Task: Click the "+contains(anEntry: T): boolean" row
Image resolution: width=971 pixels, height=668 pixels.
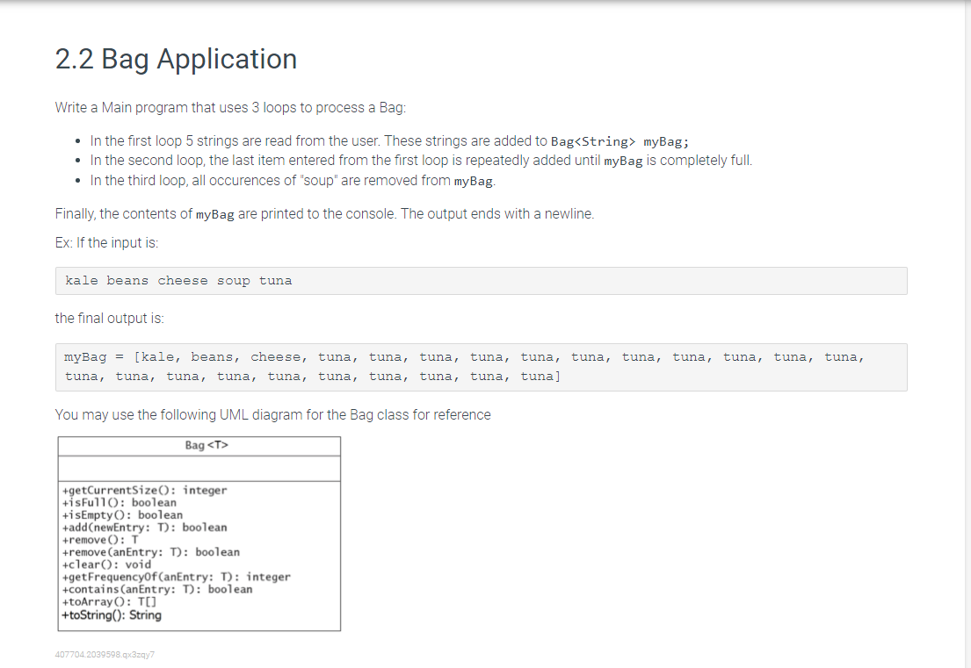Action: tap(159, 589)
